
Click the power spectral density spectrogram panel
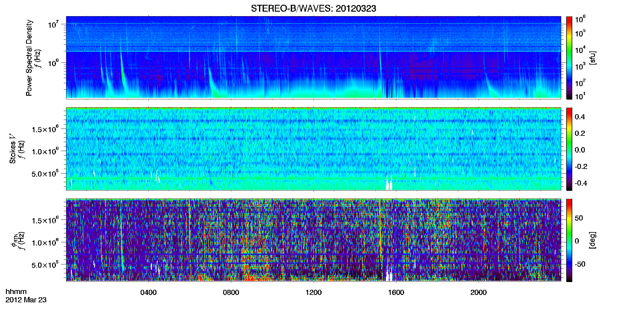tap(313, 57)
